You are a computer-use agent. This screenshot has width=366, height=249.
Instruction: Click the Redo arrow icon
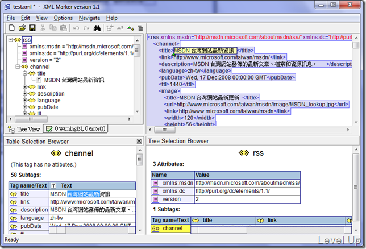(86, 28)
